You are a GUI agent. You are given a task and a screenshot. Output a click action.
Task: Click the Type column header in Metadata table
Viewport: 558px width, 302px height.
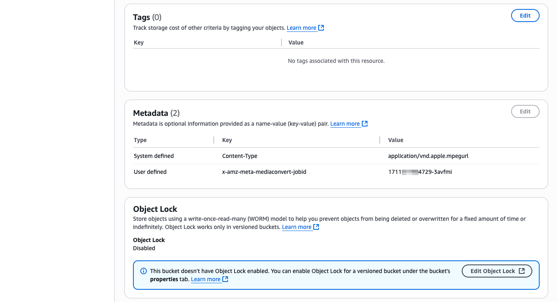pos(140,140)
